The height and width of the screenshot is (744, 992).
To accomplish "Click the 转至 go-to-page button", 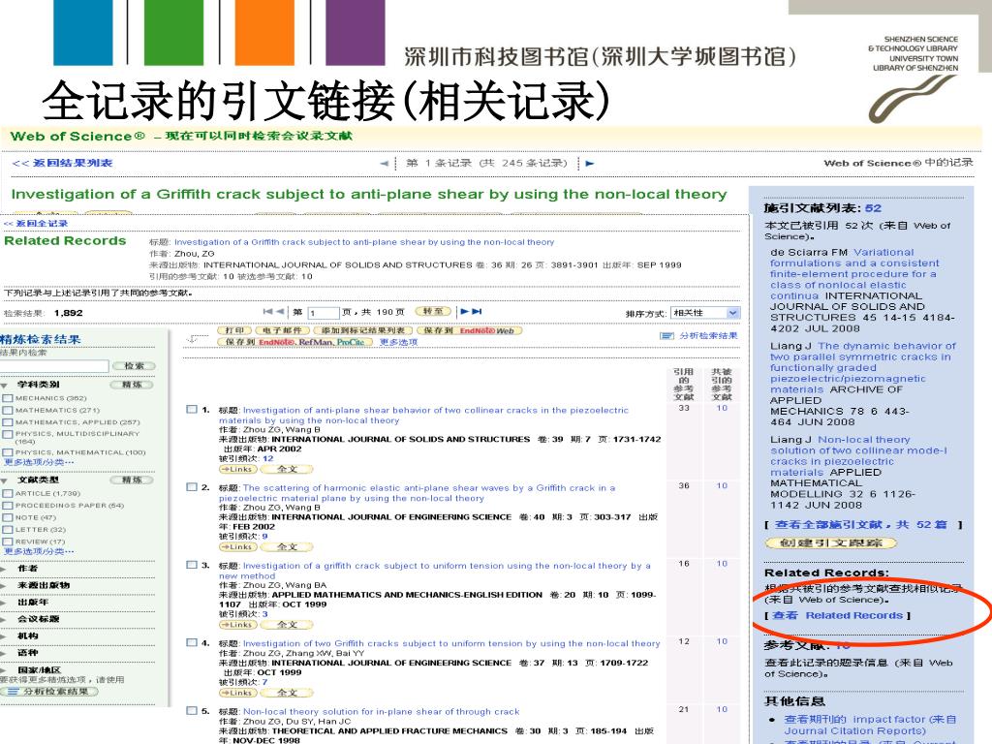I will pyautogui.click(x=433, y=311).
